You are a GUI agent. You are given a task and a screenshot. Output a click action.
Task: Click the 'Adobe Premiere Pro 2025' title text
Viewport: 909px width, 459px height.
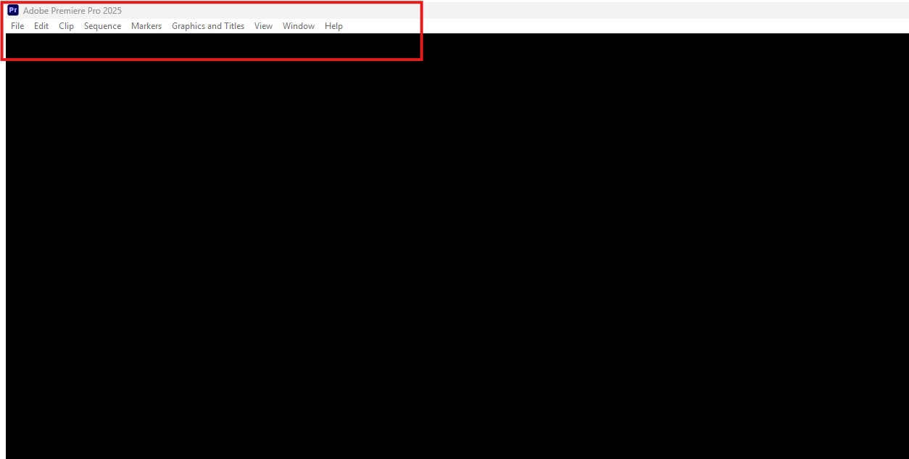pos(72,11)
